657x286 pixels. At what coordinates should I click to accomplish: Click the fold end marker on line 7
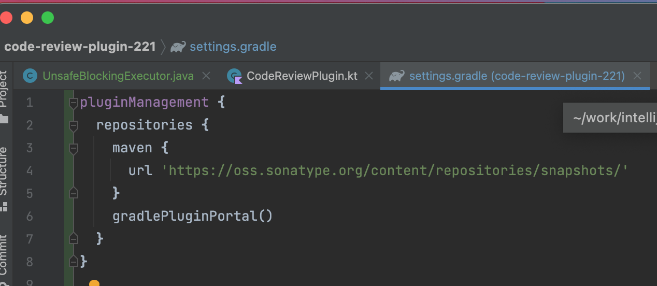pyautogui.click(x=74, y=238)
